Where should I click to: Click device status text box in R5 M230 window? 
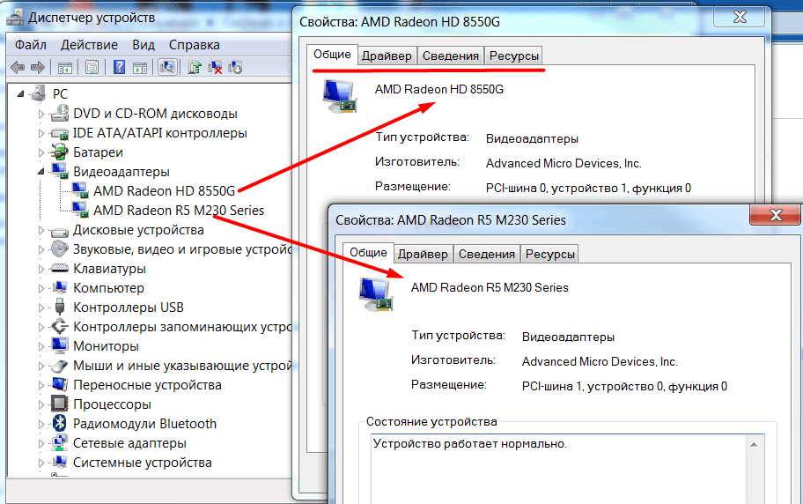[567, 469]
